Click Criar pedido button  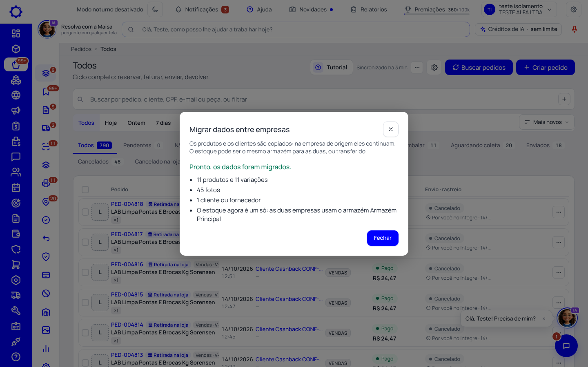pyautogui.click(x=546, y=68)
